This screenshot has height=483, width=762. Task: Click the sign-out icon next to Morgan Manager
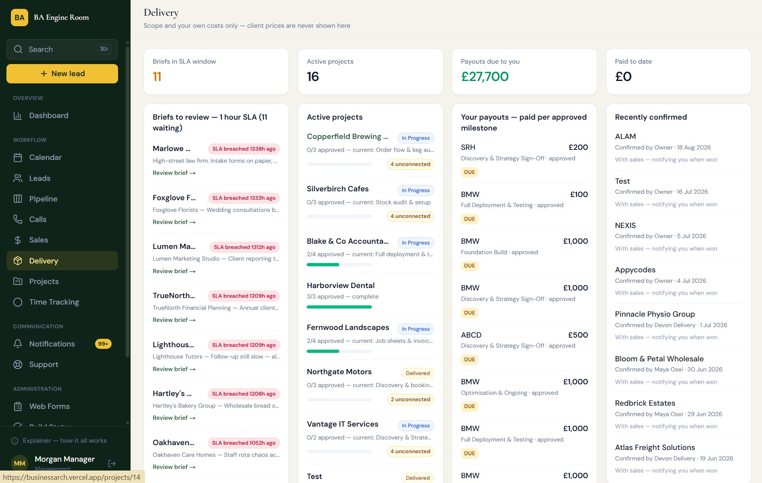pyautogui.click(x=112, y=464)
